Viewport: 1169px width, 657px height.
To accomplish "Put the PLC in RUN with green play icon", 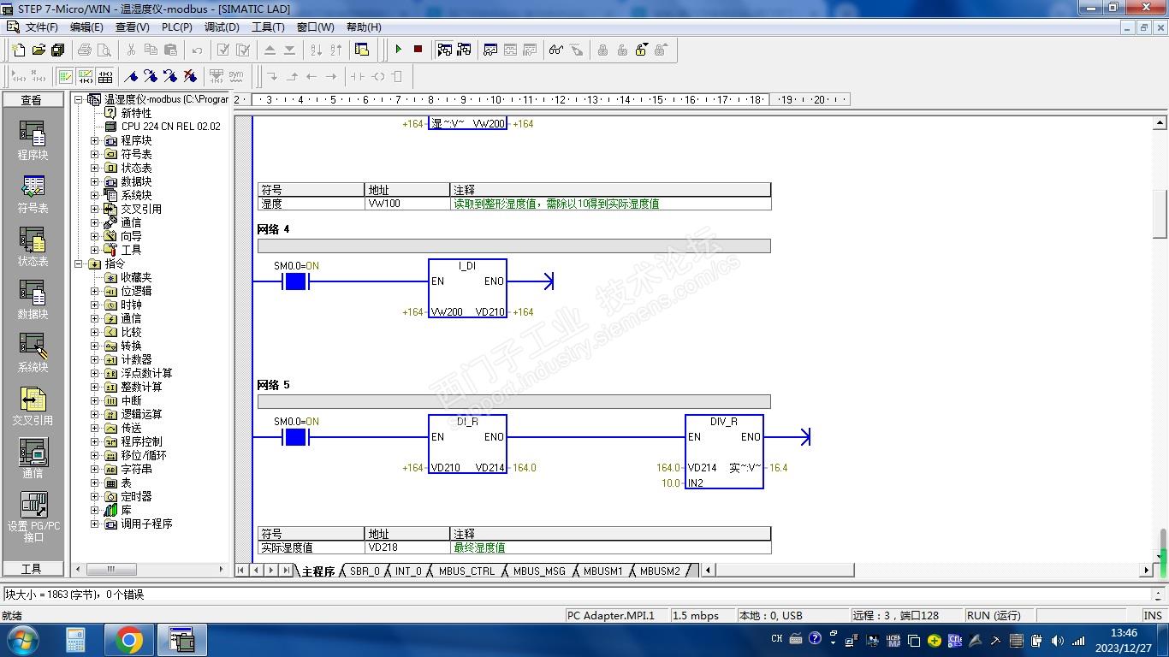I will (x=398, y=50).
